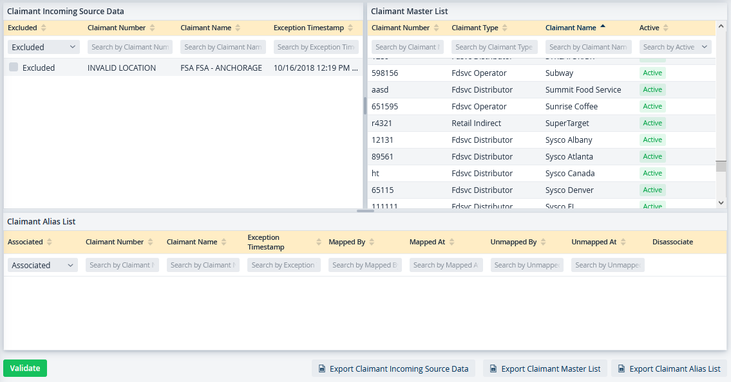The image size is (731, 382).
Task: Click Export Claimant Master List button
Action: pos(544,368)
